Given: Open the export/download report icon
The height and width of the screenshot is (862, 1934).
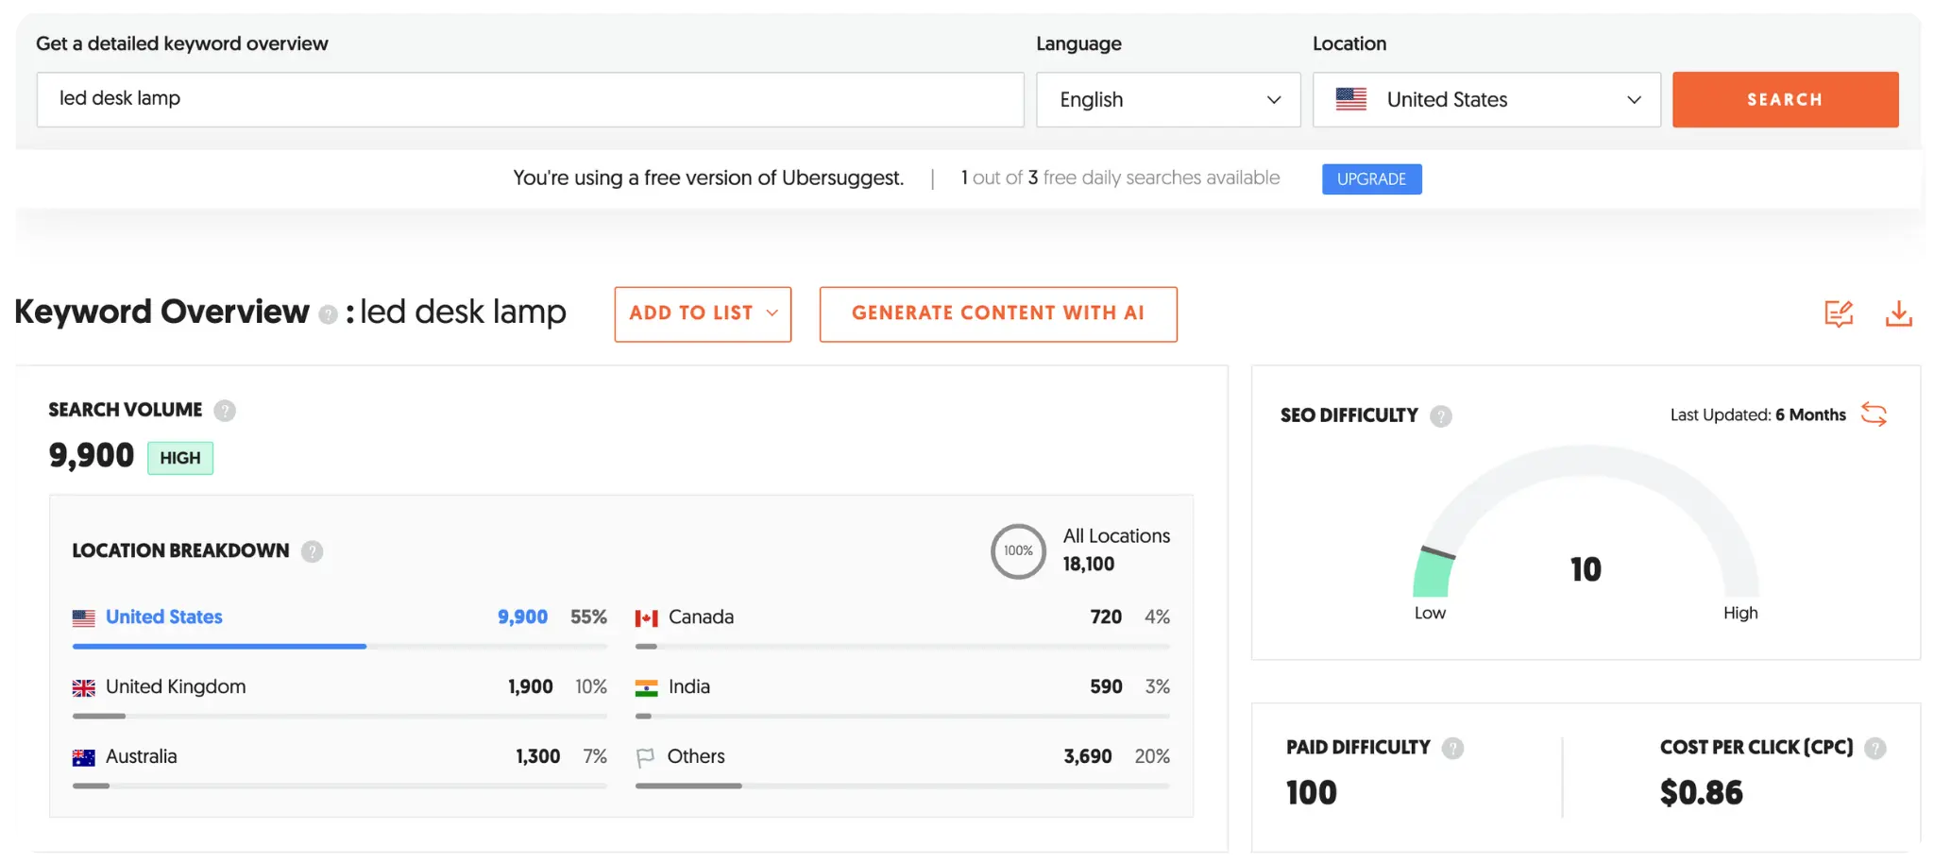Looking at the screenshot, I should [x=1899, y=313].
